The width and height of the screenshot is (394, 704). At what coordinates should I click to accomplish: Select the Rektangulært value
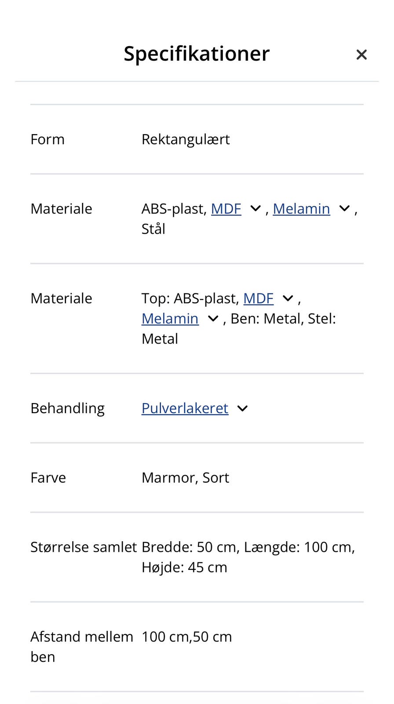pos(186,139)
